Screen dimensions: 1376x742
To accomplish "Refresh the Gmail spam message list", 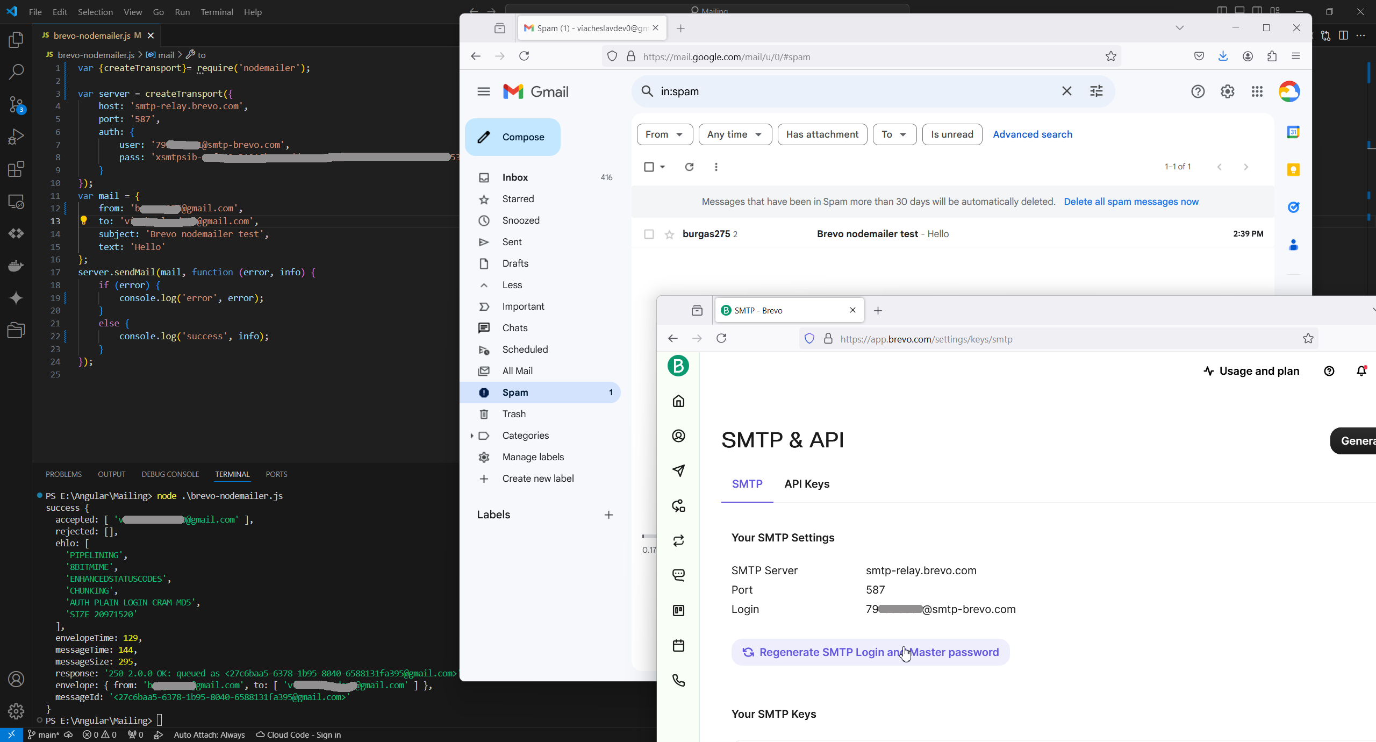I will point(689,167).
